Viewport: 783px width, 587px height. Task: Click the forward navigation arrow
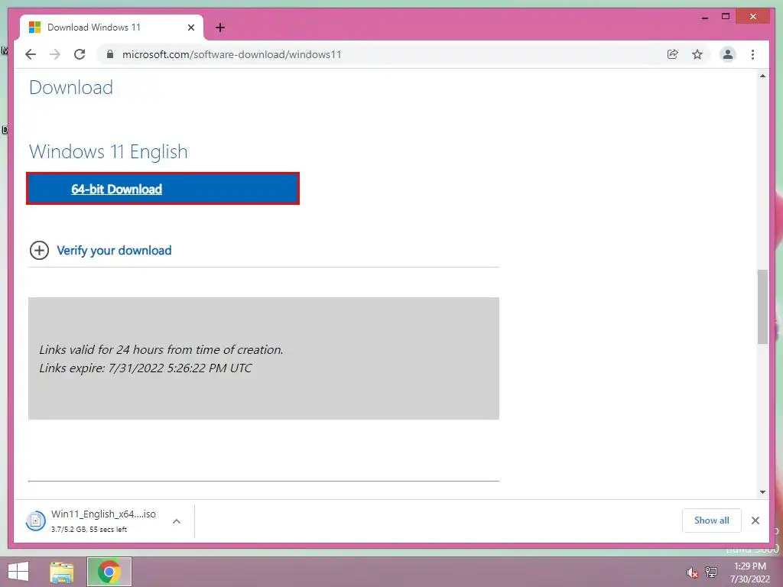click(55, 54)
